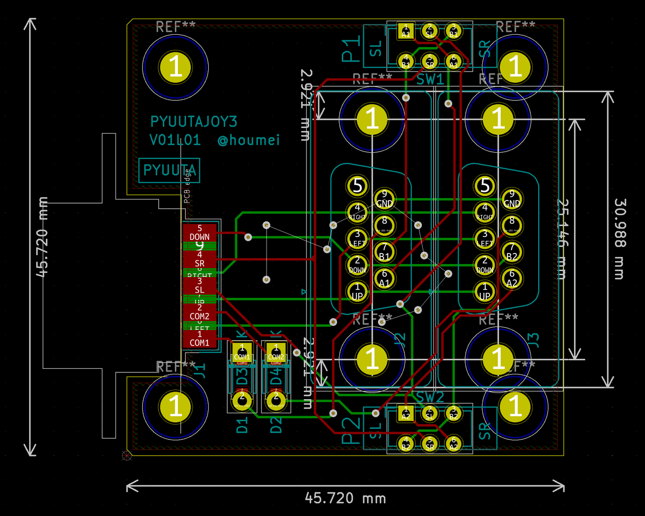Select pin 7 B2 on J3
The width and height of the screenshot is (645, 516).
pyautogui.click(x=512, y=251)
